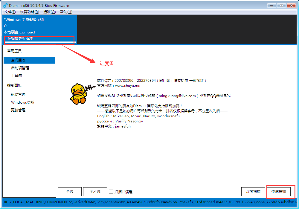Open the 选项(O) menu
The height and width of the screenshot is (209, 299).
tap(49, 12)
